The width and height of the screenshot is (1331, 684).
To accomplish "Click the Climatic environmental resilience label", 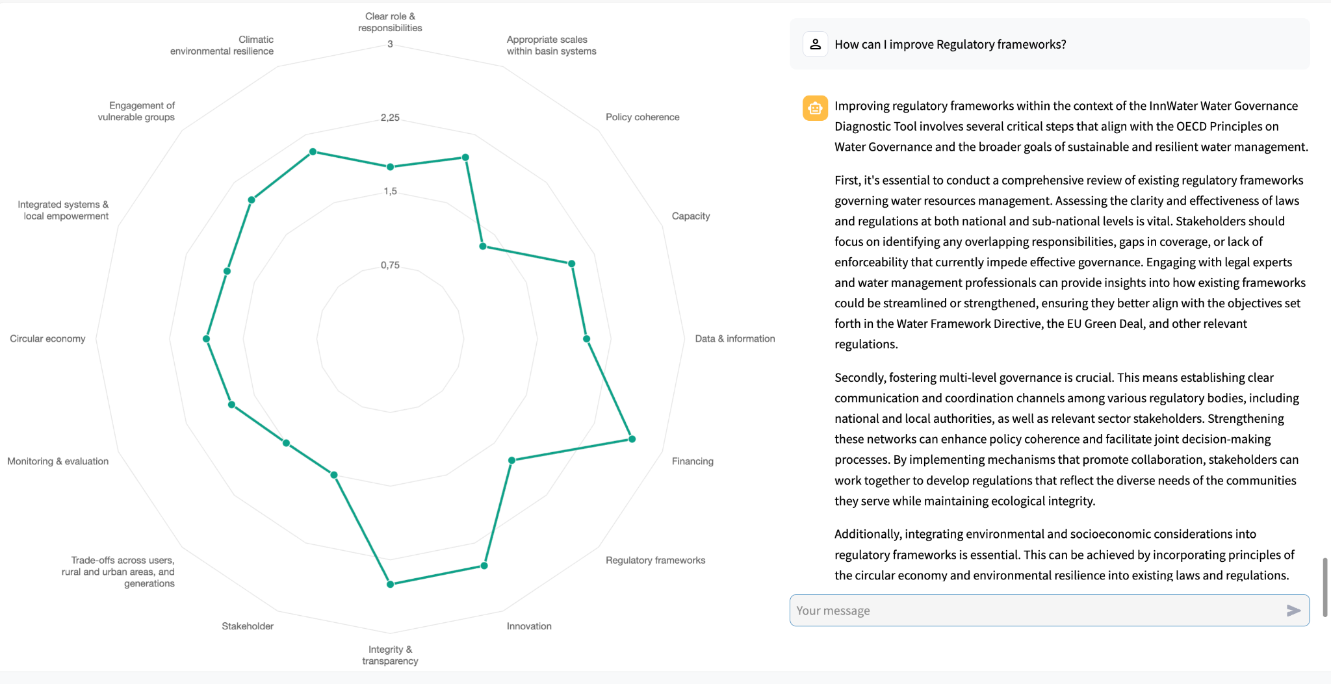I will click(x=222, y=45).
